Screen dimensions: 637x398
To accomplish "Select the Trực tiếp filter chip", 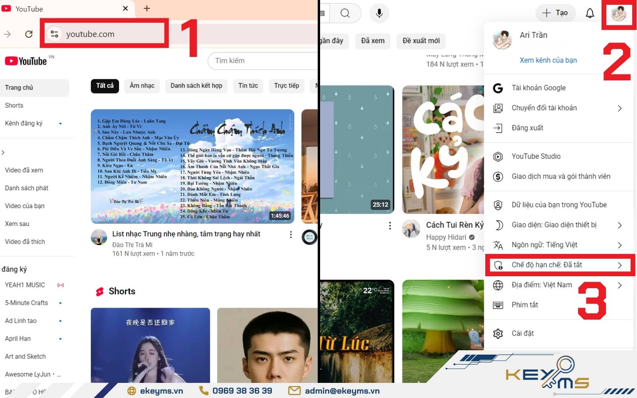I will (286, 86).
